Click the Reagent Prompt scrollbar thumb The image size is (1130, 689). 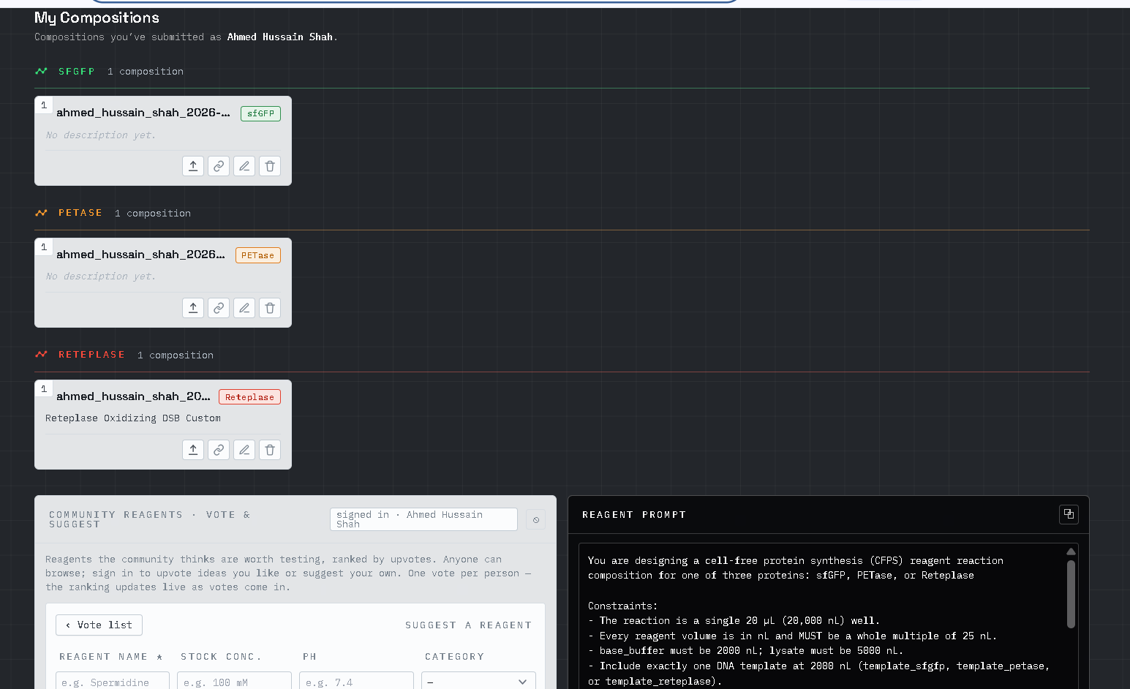point(1071,594)
